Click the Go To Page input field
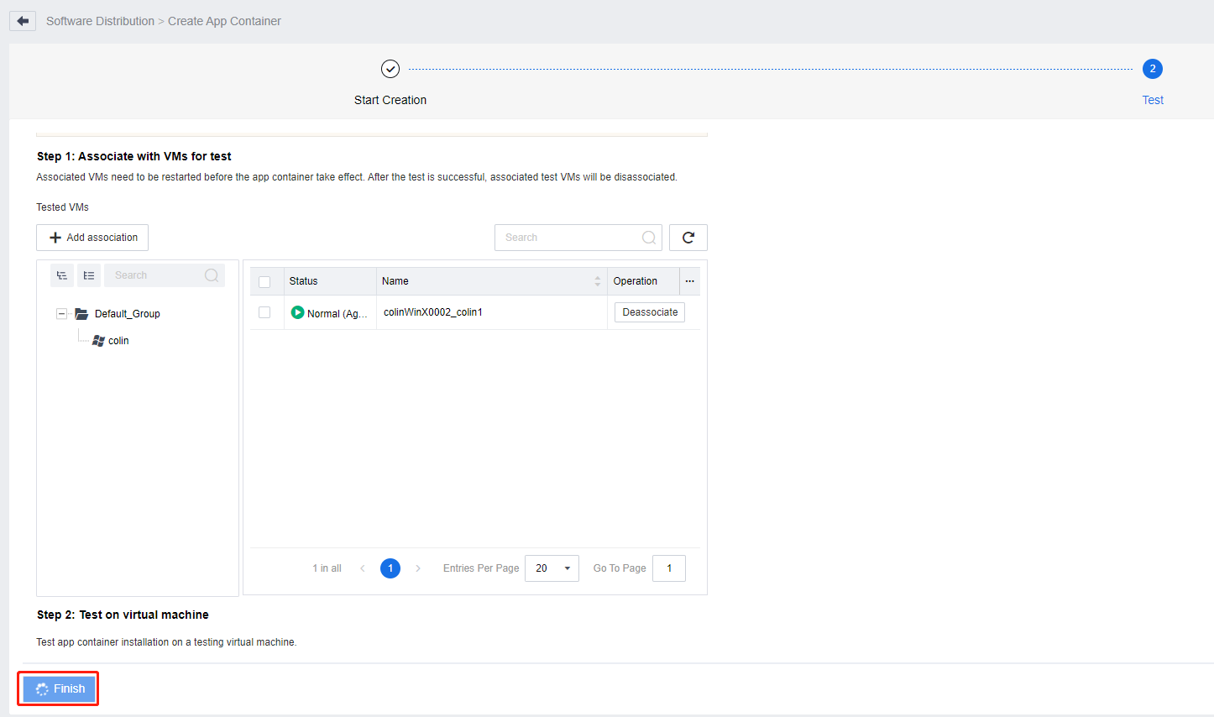 coord(668,568)
